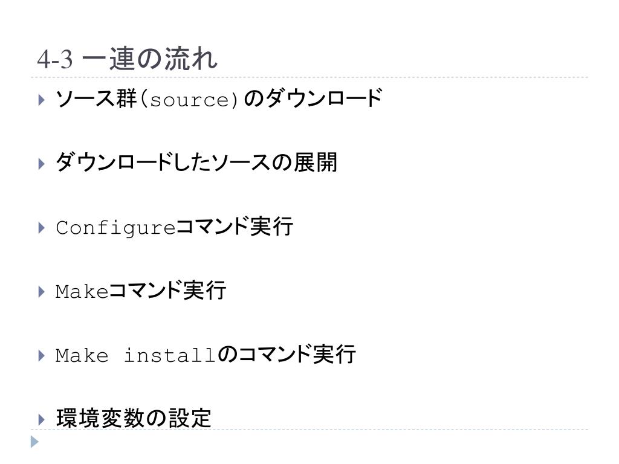Click the dashed divider line under the title
The width and height of the screenshot is (619, 464).
tap(309, 77)
